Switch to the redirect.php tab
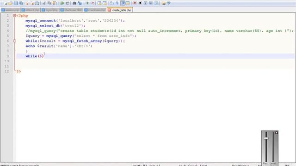Viewport: 296px width, 166px height. pyautogui.click(x=30, y=10)
